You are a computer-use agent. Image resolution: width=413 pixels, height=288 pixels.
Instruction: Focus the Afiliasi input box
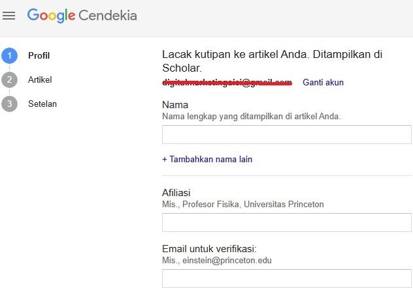click(286, 223)
